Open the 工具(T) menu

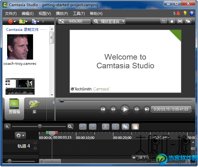[x=79, y=13]
